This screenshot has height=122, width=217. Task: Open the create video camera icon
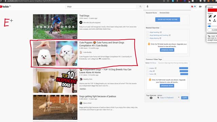click(x=200, y=6)
